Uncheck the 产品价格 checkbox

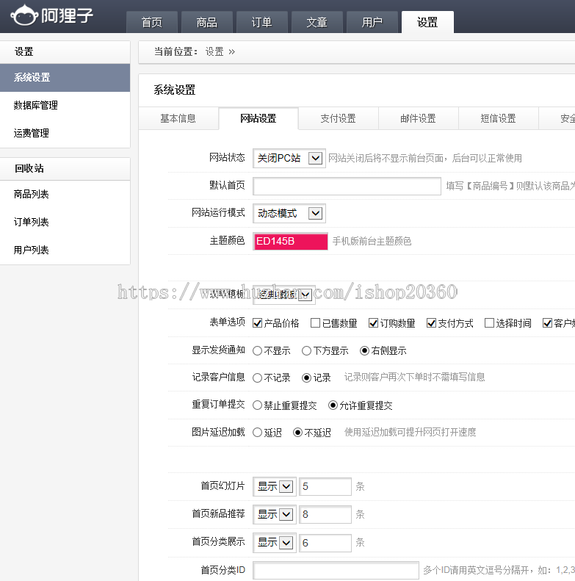point(258,323)
